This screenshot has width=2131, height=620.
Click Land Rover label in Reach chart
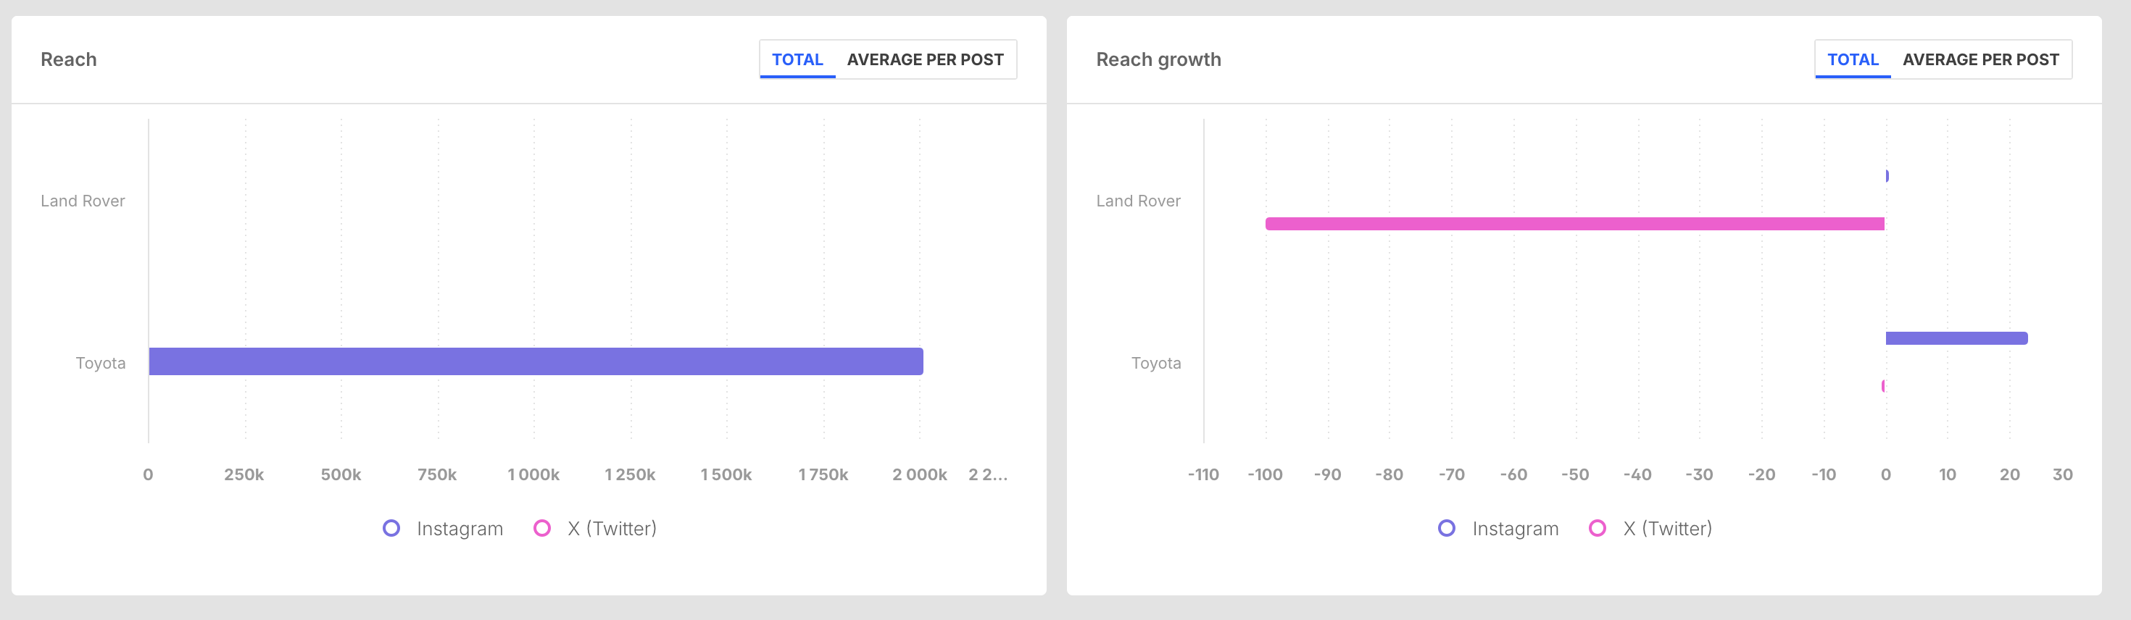(83, 201)
